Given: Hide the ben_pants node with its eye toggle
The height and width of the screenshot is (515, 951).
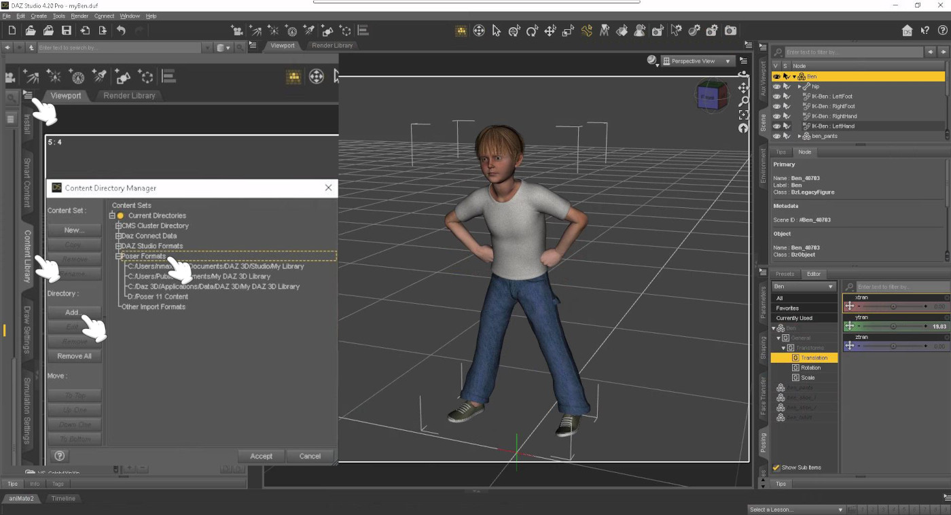Looking at the screenshot, I should tap(776, 136).
